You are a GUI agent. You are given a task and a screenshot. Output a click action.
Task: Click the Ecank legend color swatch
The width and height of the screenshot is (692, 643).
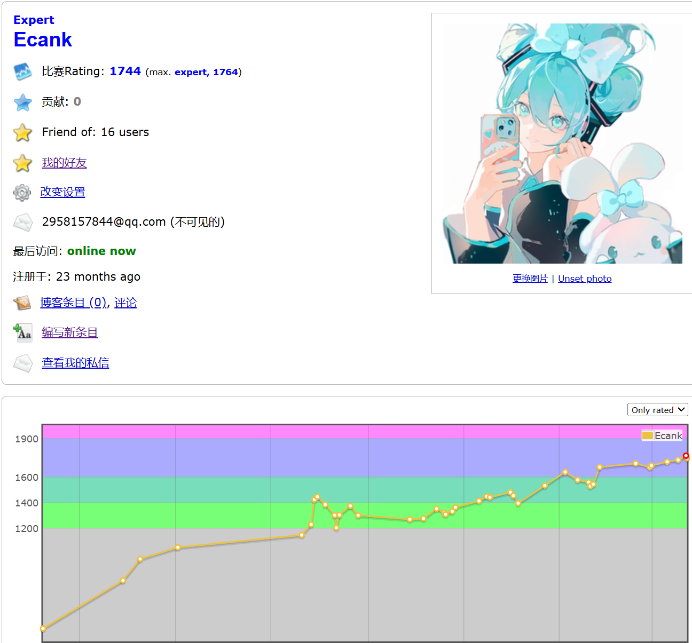tap(648, 436)
